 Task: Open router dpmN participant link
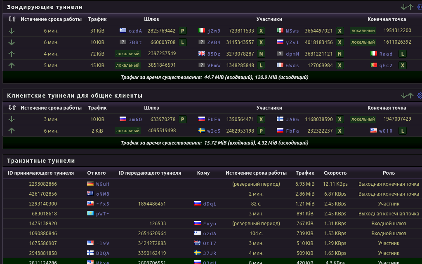[292, 54]
